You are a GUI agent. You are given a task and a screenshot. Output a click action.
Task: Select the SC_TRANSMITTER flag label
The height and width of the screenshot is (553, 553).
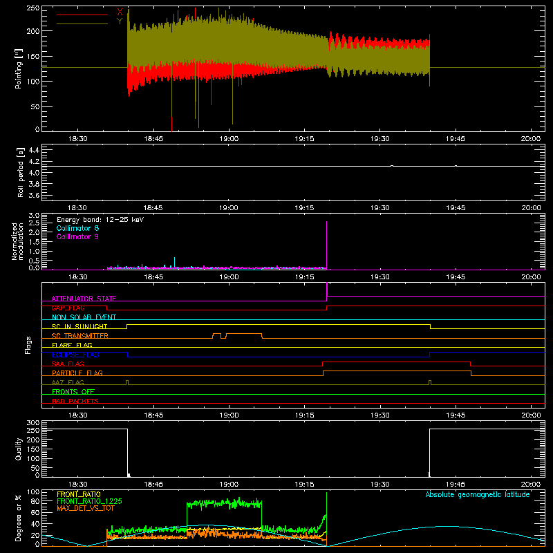coord(80,336)
